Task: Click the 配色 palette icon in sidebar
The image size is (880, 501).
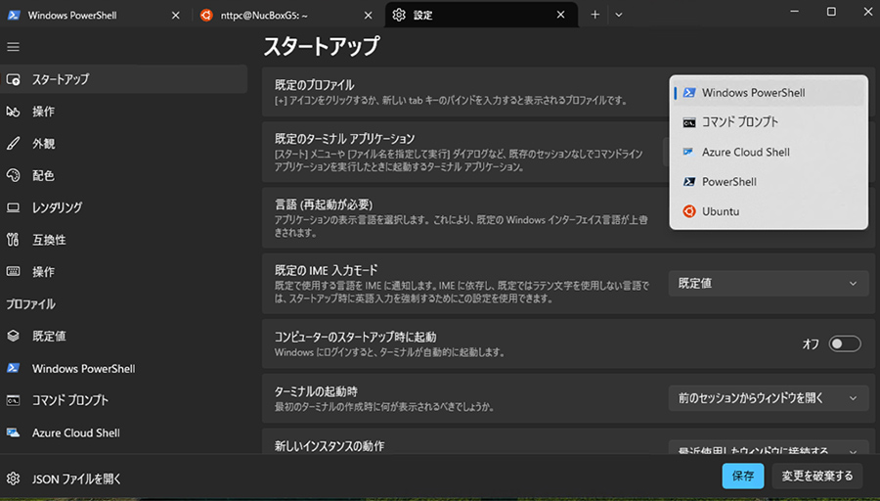Action: pos(14,176)
